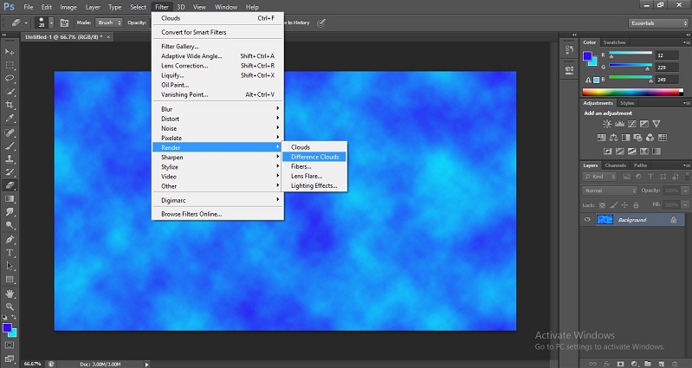Choose Difference Clouds from Render submenu
Image resolution: width=692 pixels, height=368 pixels.
click(x=314, y=157)
